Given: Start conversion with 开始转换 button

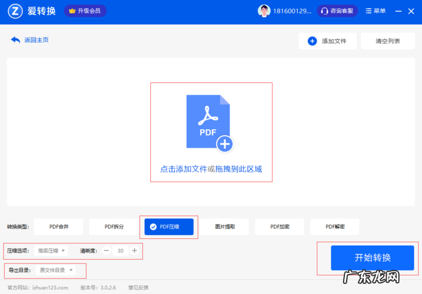Looking at the screenshot, I should coord(372,258).
